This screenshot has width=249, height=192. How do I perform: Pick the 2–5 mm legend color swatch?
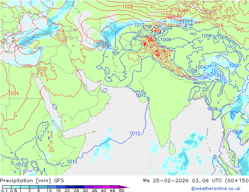pos(34,187)
